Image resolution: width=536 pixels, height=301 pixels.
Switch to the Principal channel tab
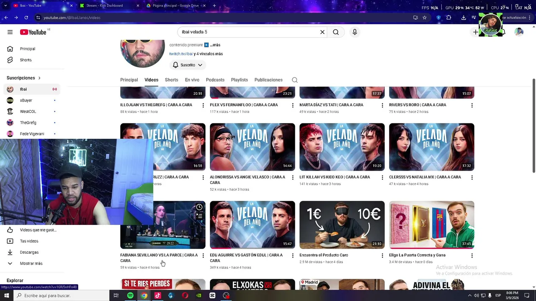pos(129,80)
